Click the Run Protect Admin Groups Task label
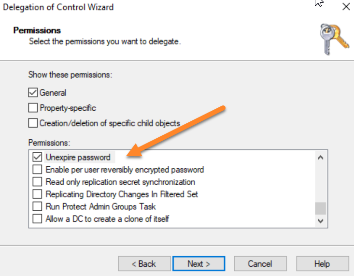 (x=100, y=206)
